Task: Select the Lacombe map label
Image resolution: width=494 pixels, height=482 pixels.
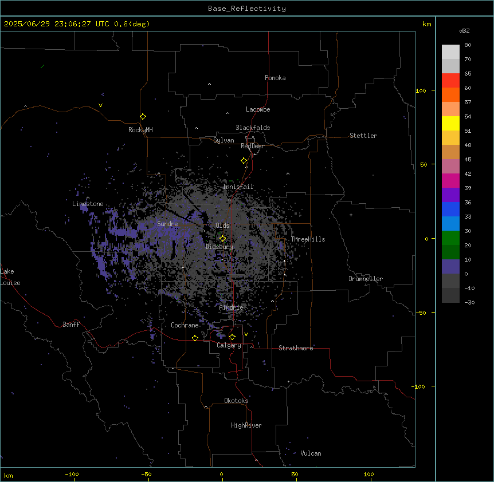Action: point(258,109)
